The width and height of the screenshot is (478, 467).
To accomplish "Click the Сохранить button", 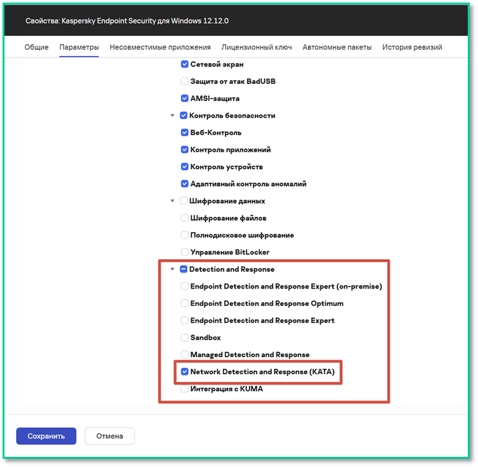I will pos(46,436).
